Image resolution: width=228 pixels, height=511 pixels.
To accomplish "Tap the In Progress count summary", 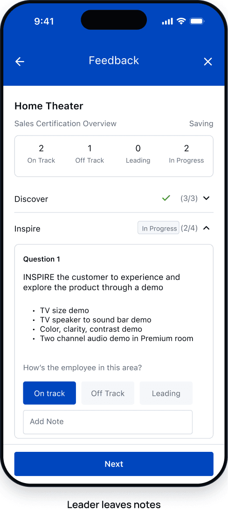I will click(x=186, y=154).
